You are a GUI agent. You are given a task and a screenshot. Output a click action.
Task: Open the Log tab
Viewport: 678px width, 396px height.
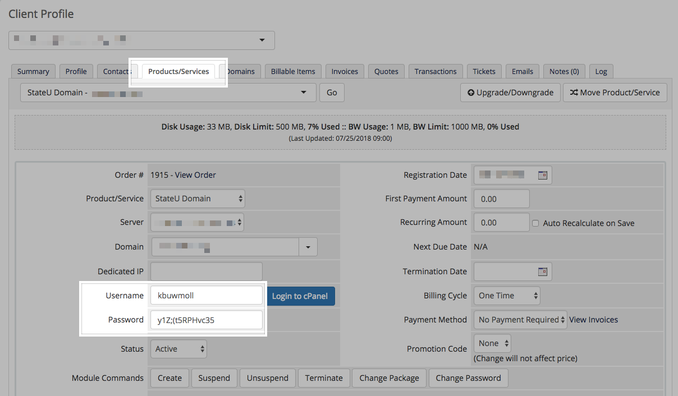click(601, 71)
